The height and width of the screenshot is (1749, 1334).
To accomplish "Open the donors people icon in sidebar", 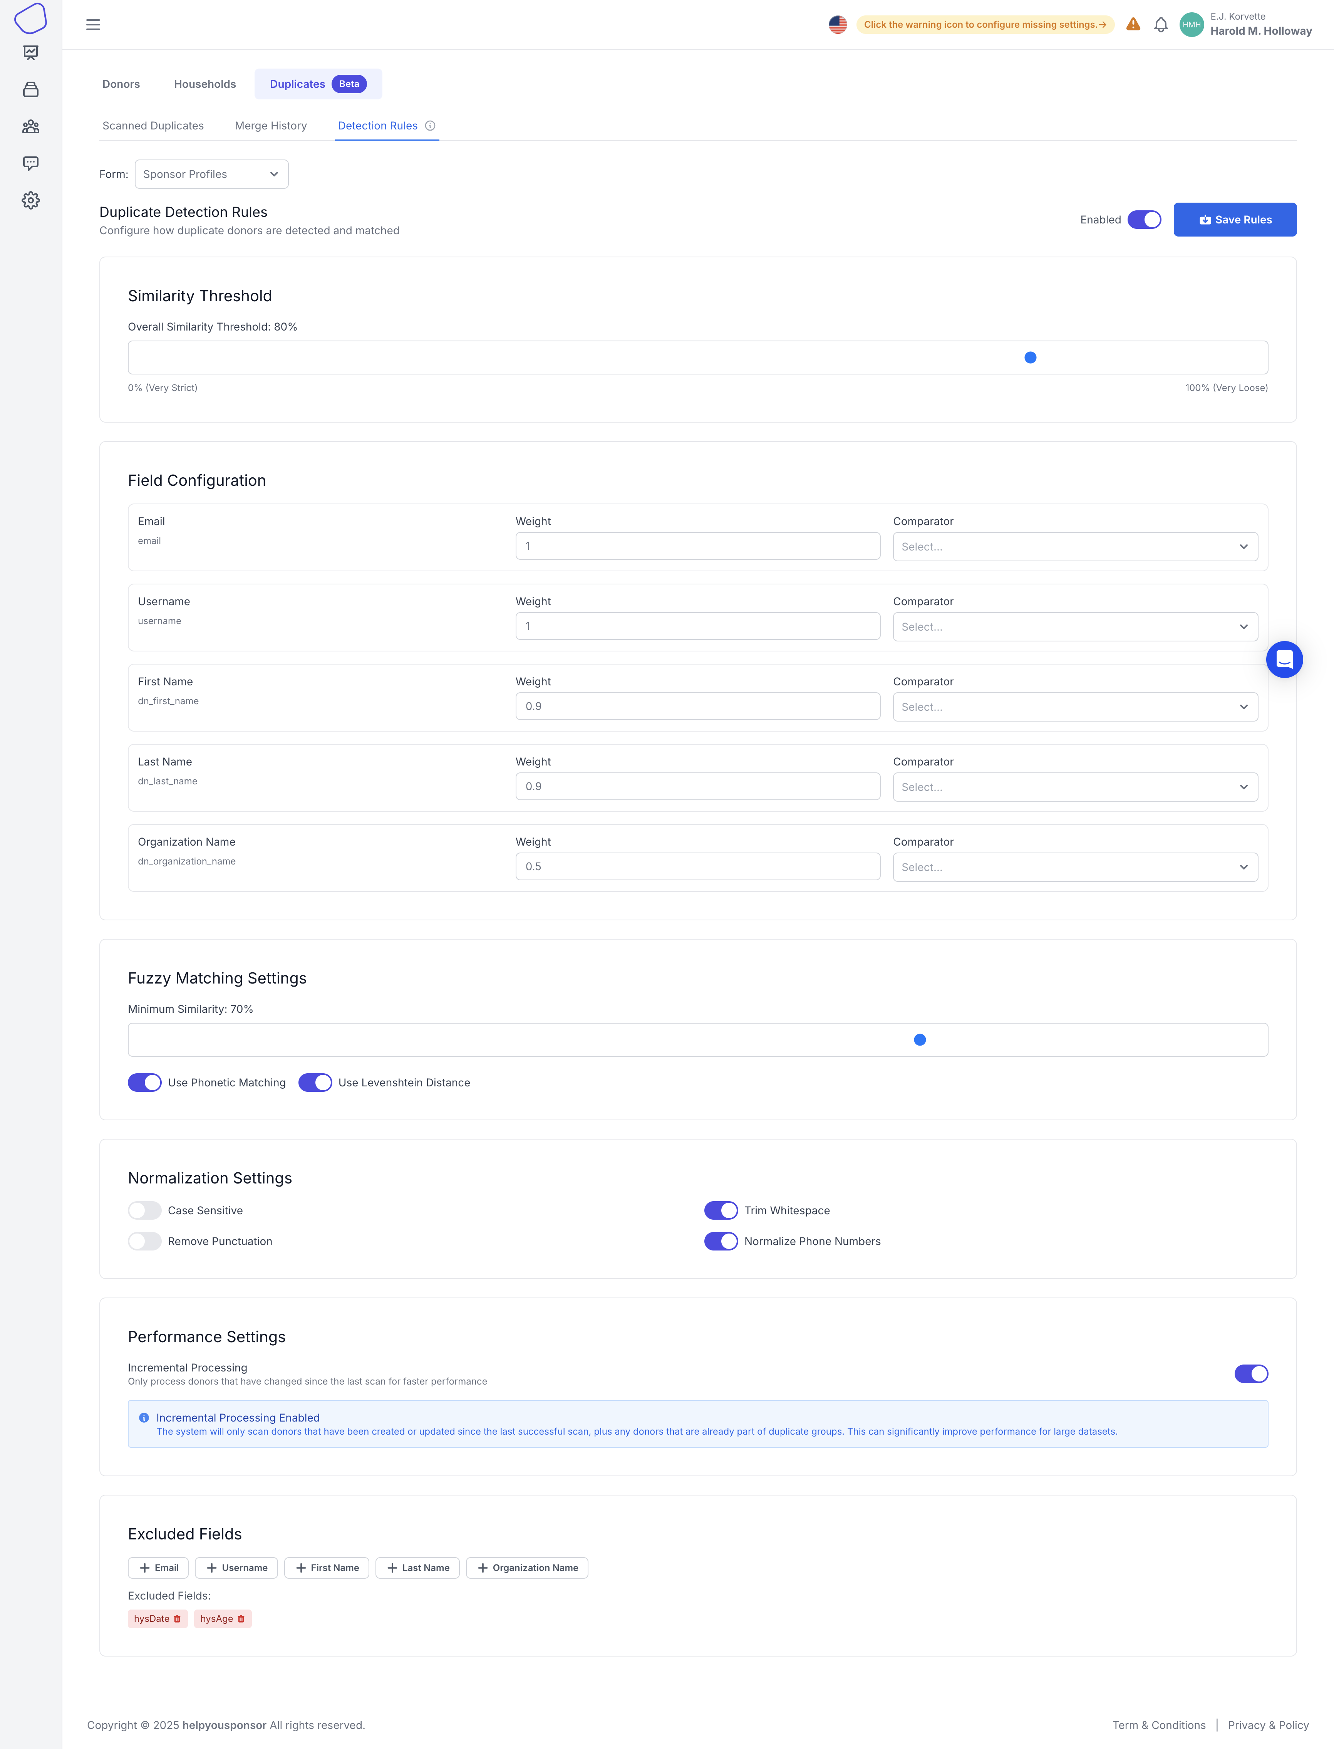I will 31,127.
